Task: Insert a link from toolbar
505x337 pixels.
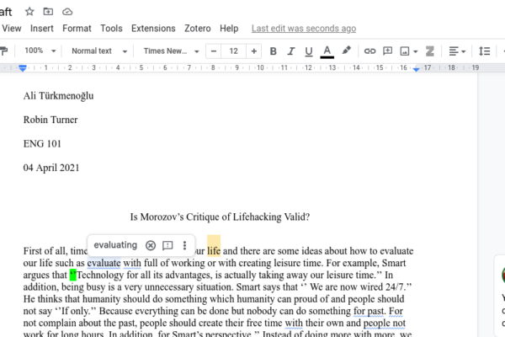Action: tap(369, 51)
